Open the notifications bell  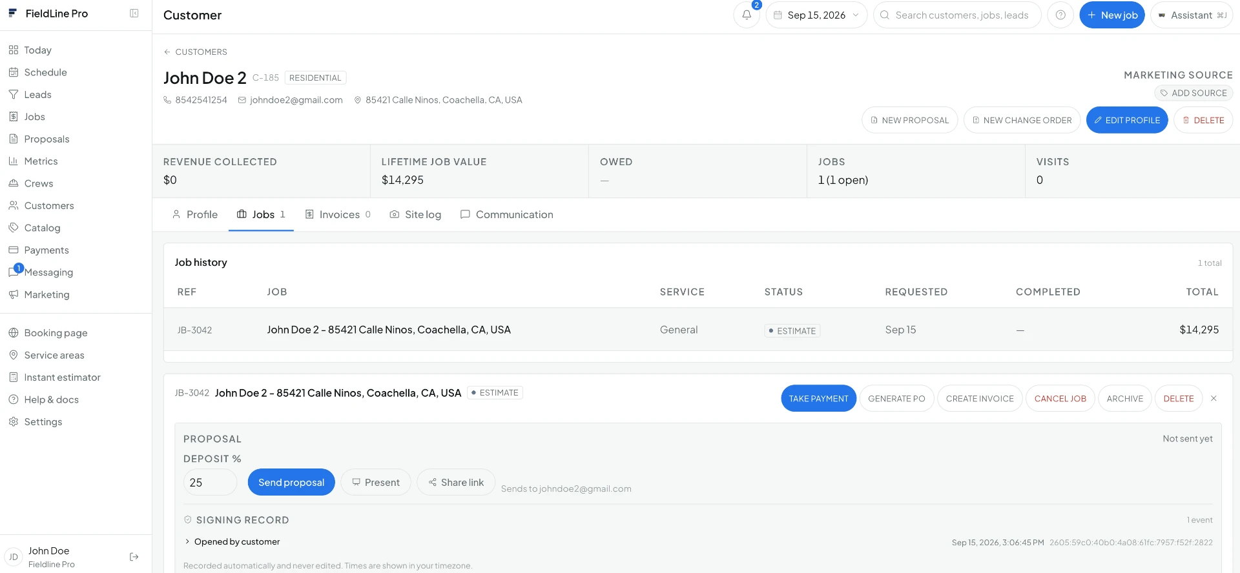tap(747, 15)
